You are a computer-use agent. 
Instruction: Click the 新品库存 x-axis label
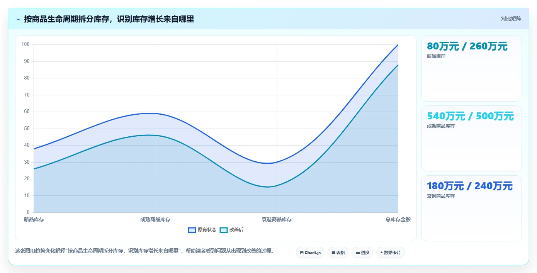coord(34,219)
